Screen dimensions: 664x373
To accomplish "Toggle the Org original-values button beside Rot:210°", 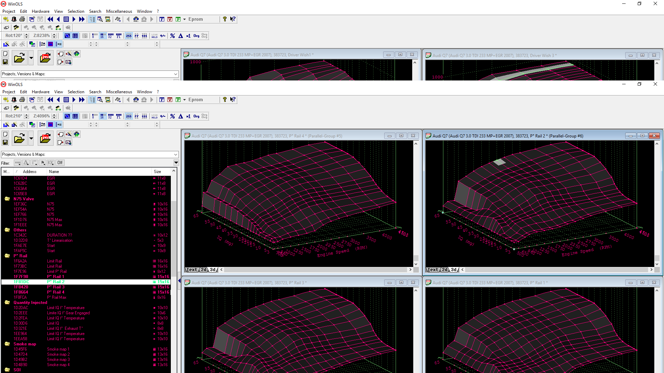I will [196, 116].
